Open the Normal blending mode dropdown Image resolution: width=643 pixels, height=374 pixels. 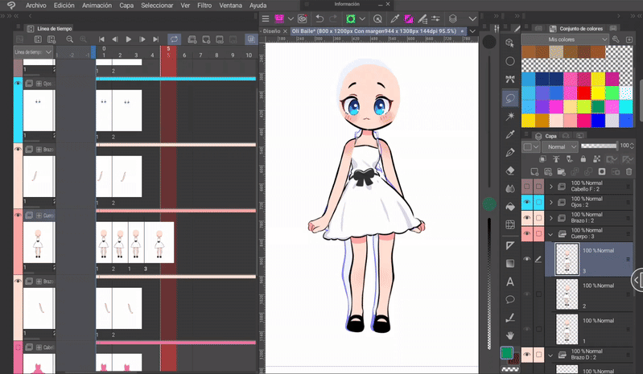[x=561, y=147]
